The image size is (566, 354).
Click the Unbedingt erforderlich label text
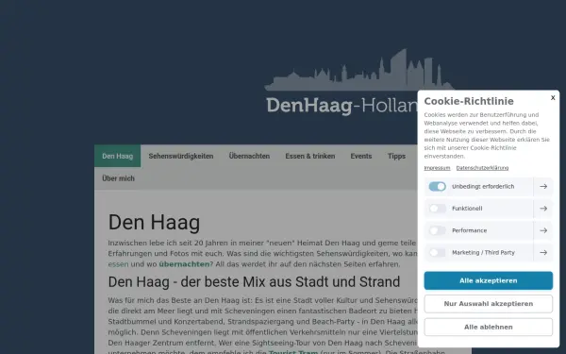(x=483, y=186)
